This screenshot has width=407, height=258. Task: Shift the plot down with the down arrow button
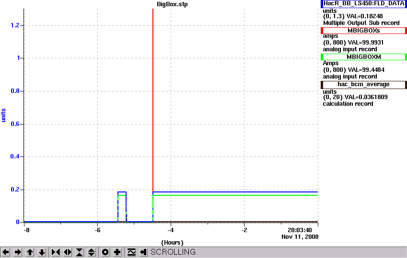pos(42,252)
